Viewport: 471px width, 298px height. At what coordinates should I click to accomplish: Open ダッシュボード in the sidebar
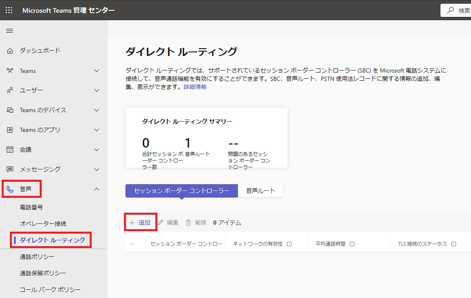point(40,50)
